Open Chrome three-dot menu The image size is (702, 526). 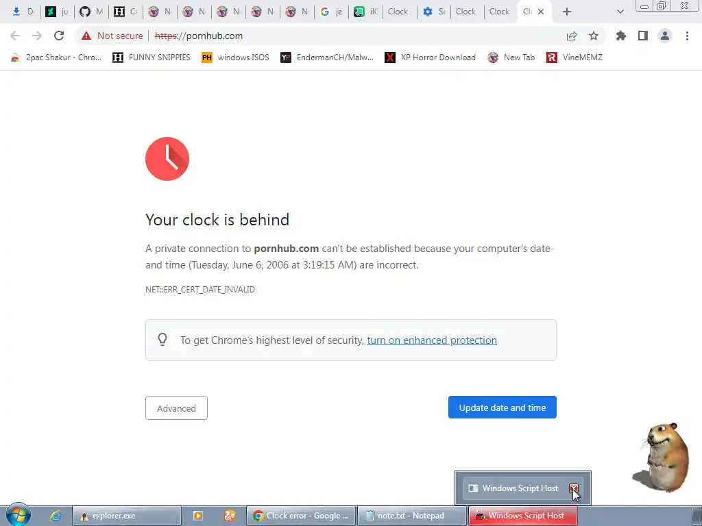click(x=687, y=36)
